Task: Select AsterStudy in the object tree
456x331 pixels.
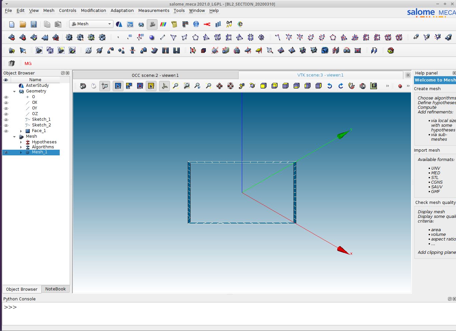Action: tap(37, 85)
